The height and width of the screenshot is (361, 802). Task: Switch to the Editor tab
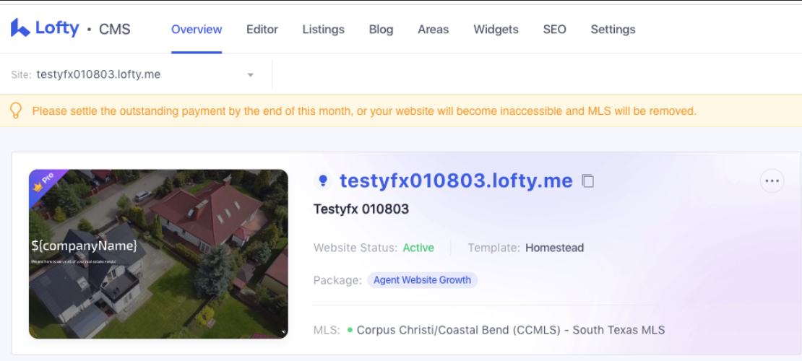pyautogui.click(x=262, y=30)
